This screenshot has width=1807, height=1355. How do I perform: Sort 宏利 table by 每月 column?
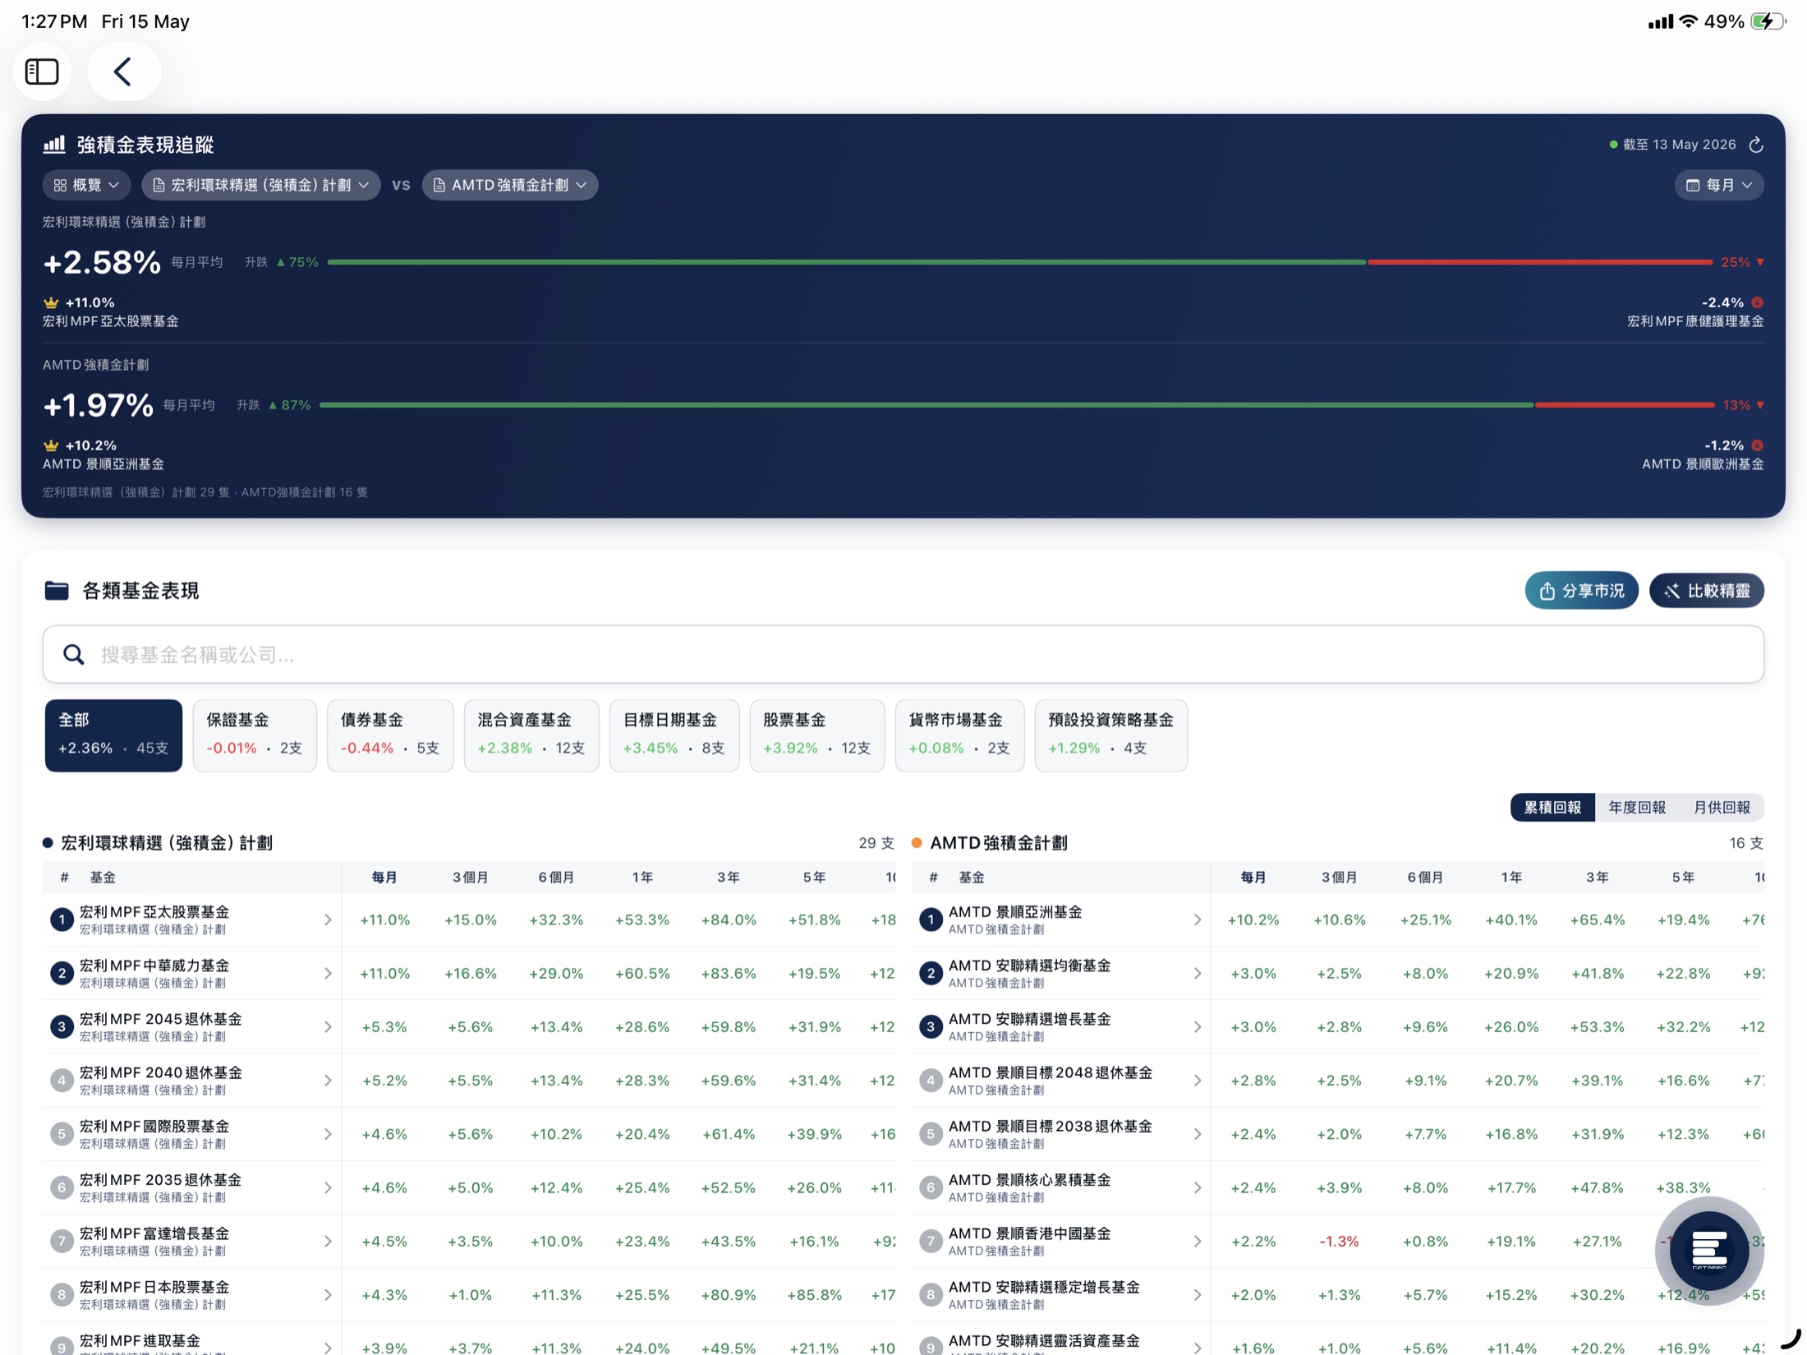click(384, 877)
